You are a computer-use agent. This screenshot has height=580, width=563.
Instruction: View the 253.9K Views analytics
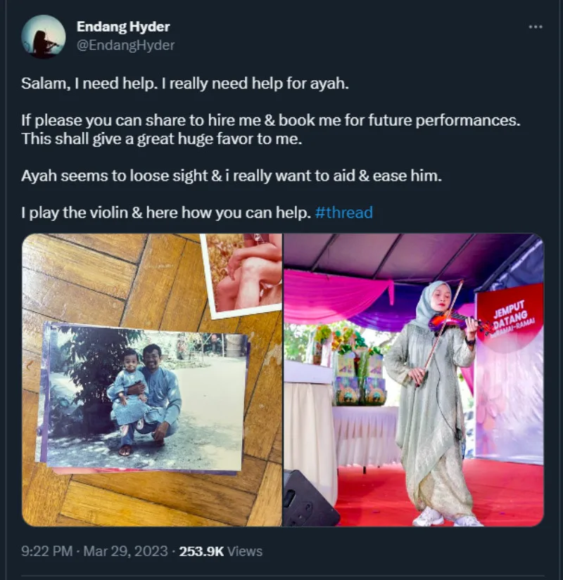[220, 552]
